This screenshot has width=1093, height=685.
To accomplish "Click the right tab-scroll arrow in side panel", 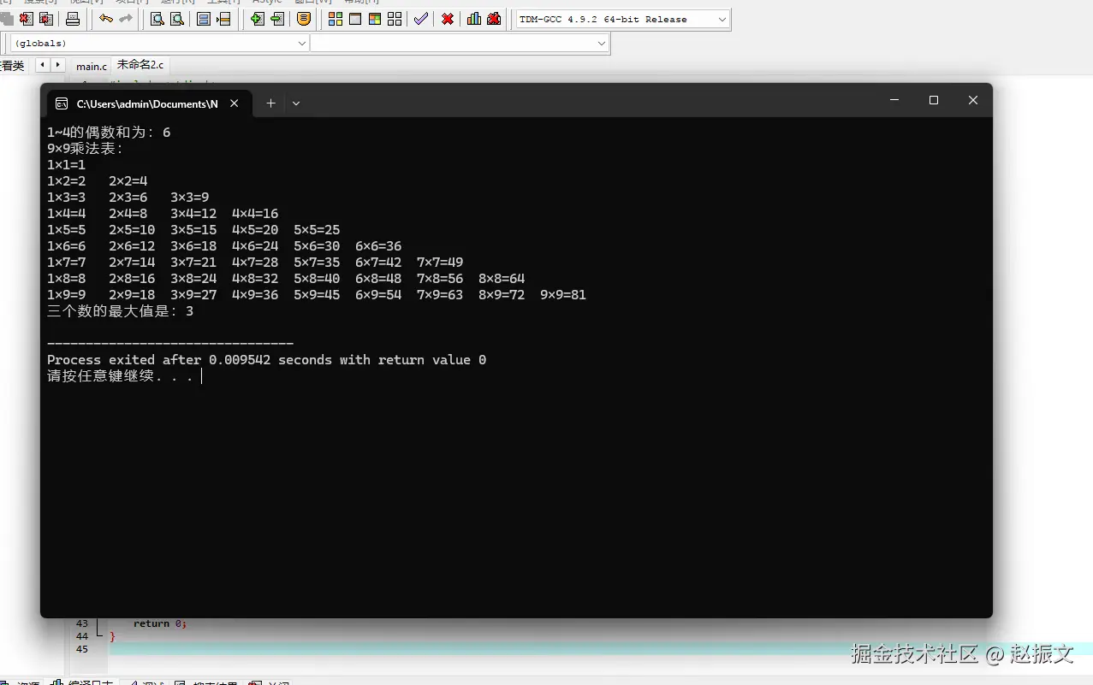I will [57, 65].
